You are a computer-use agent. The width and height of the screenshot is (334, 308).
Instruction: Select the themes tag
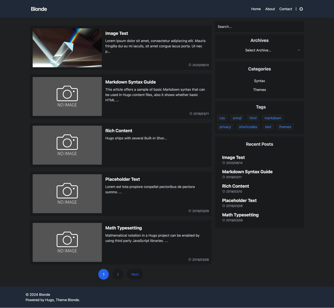pos(285,127)
